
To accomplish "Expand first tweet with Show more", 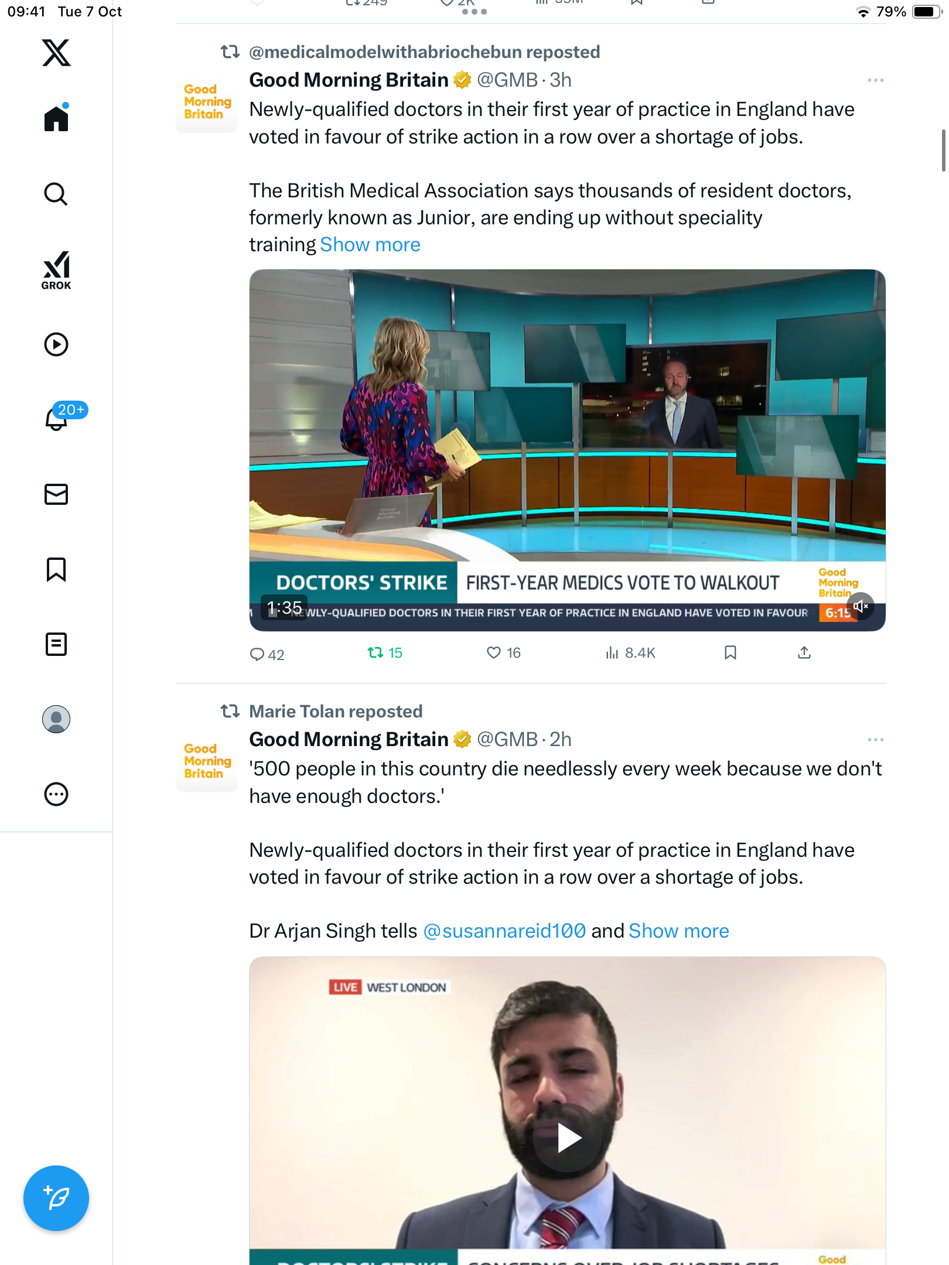I will coord(370,244).
